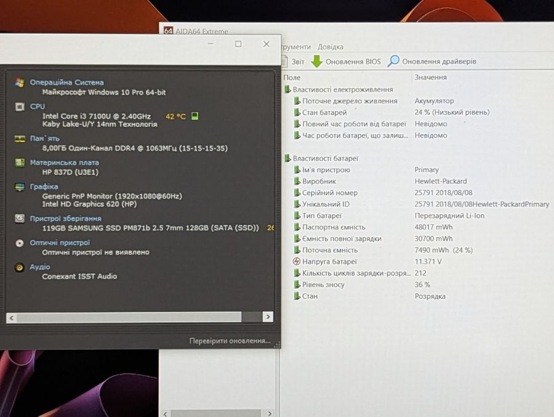Maximize the Speccy window
Viewport: 554px width, 417px height.
click(x=238, y=44)
